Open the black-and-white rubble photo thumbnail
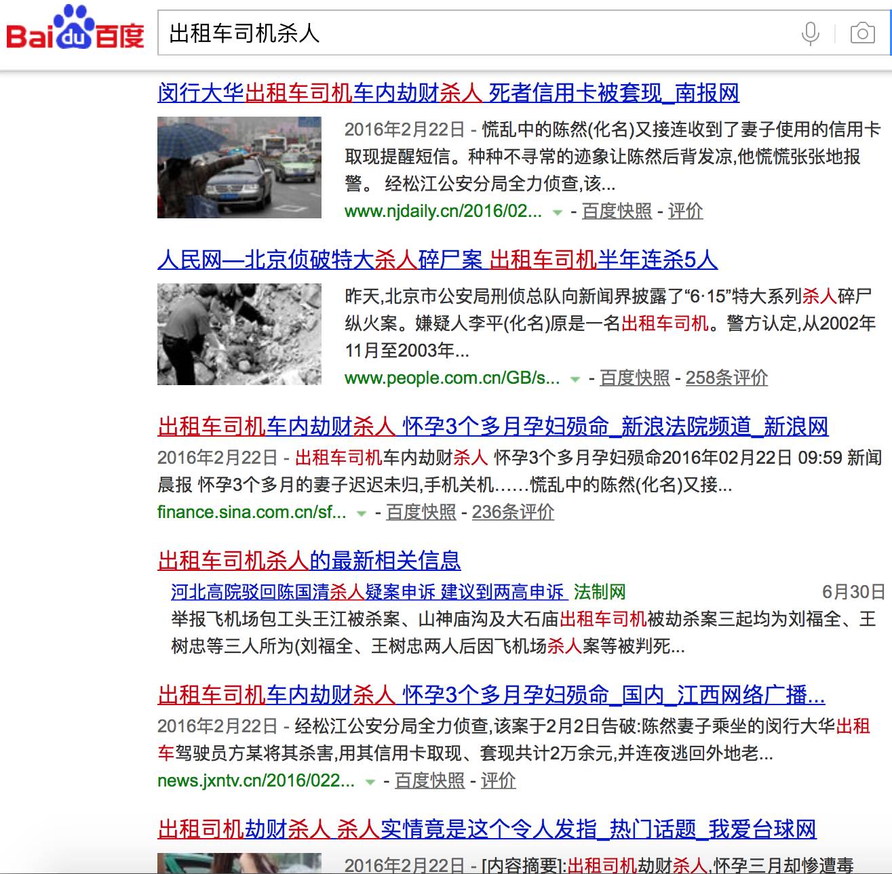Image resolution: width=892 pixels, height=874 pixels. (239, 334)
